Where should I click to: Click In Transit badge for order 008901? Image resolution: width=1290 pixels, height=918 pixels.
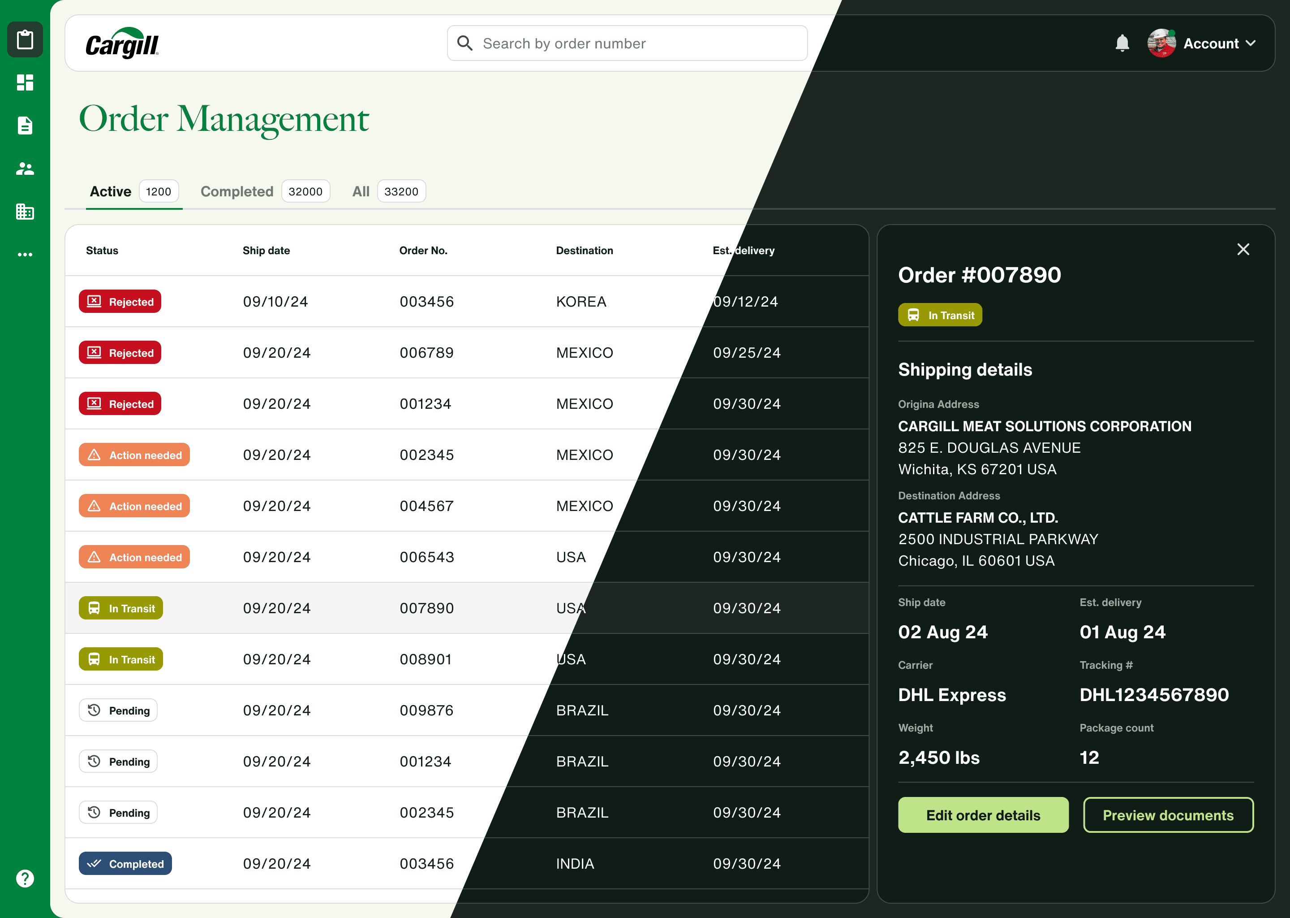[121, 659]
